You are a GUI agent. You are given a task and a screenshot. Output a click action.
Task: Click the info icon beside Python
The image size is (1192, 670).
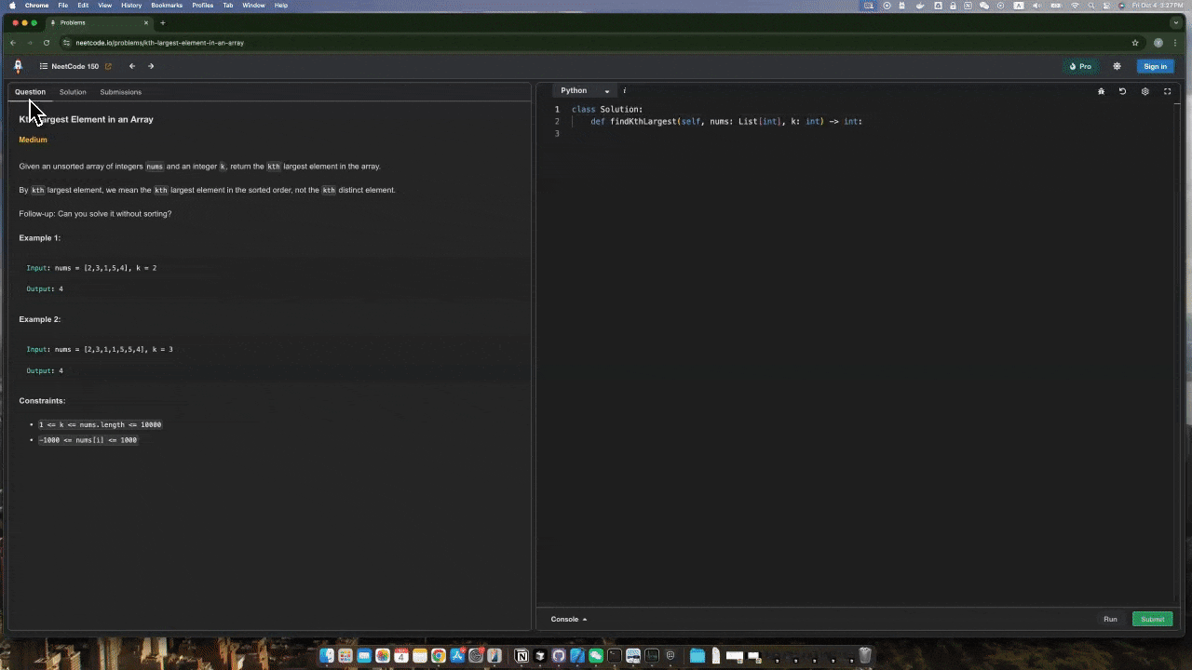tap(625, 91)
